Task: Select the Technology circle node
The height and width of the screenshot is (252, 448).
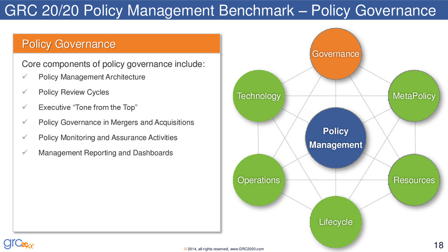Action: click(x=259, y=96)
